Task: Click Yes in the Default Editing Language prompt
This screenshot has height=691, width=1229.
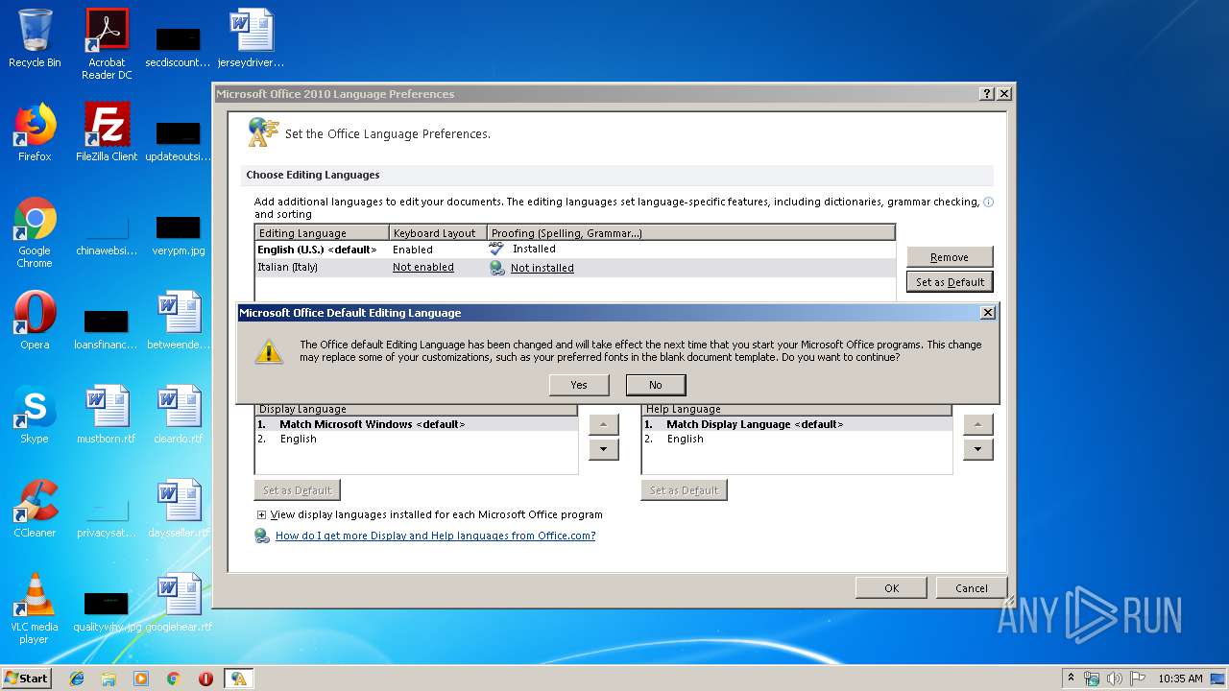Action: [x=579, y=385]
